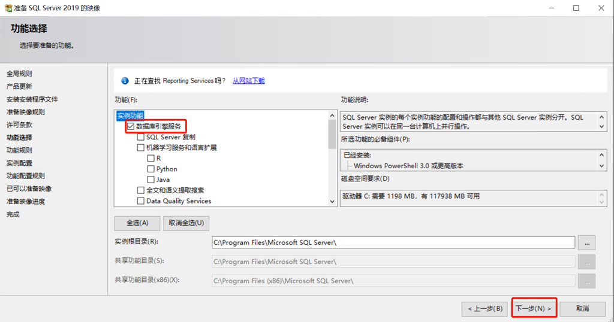Minimize the SQL Server setup window
Image resolution: width=614 pixels, height=322 pixels.
coord(552,8)
